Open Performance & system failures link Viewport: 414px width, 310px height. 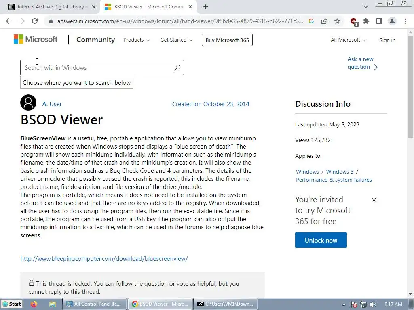click(x=334, y=180)
